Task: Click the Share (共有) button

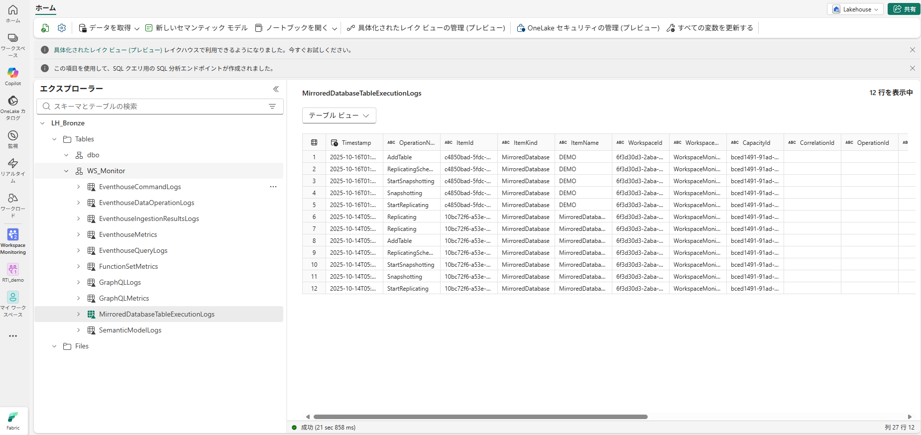Action: coord(904,9)
